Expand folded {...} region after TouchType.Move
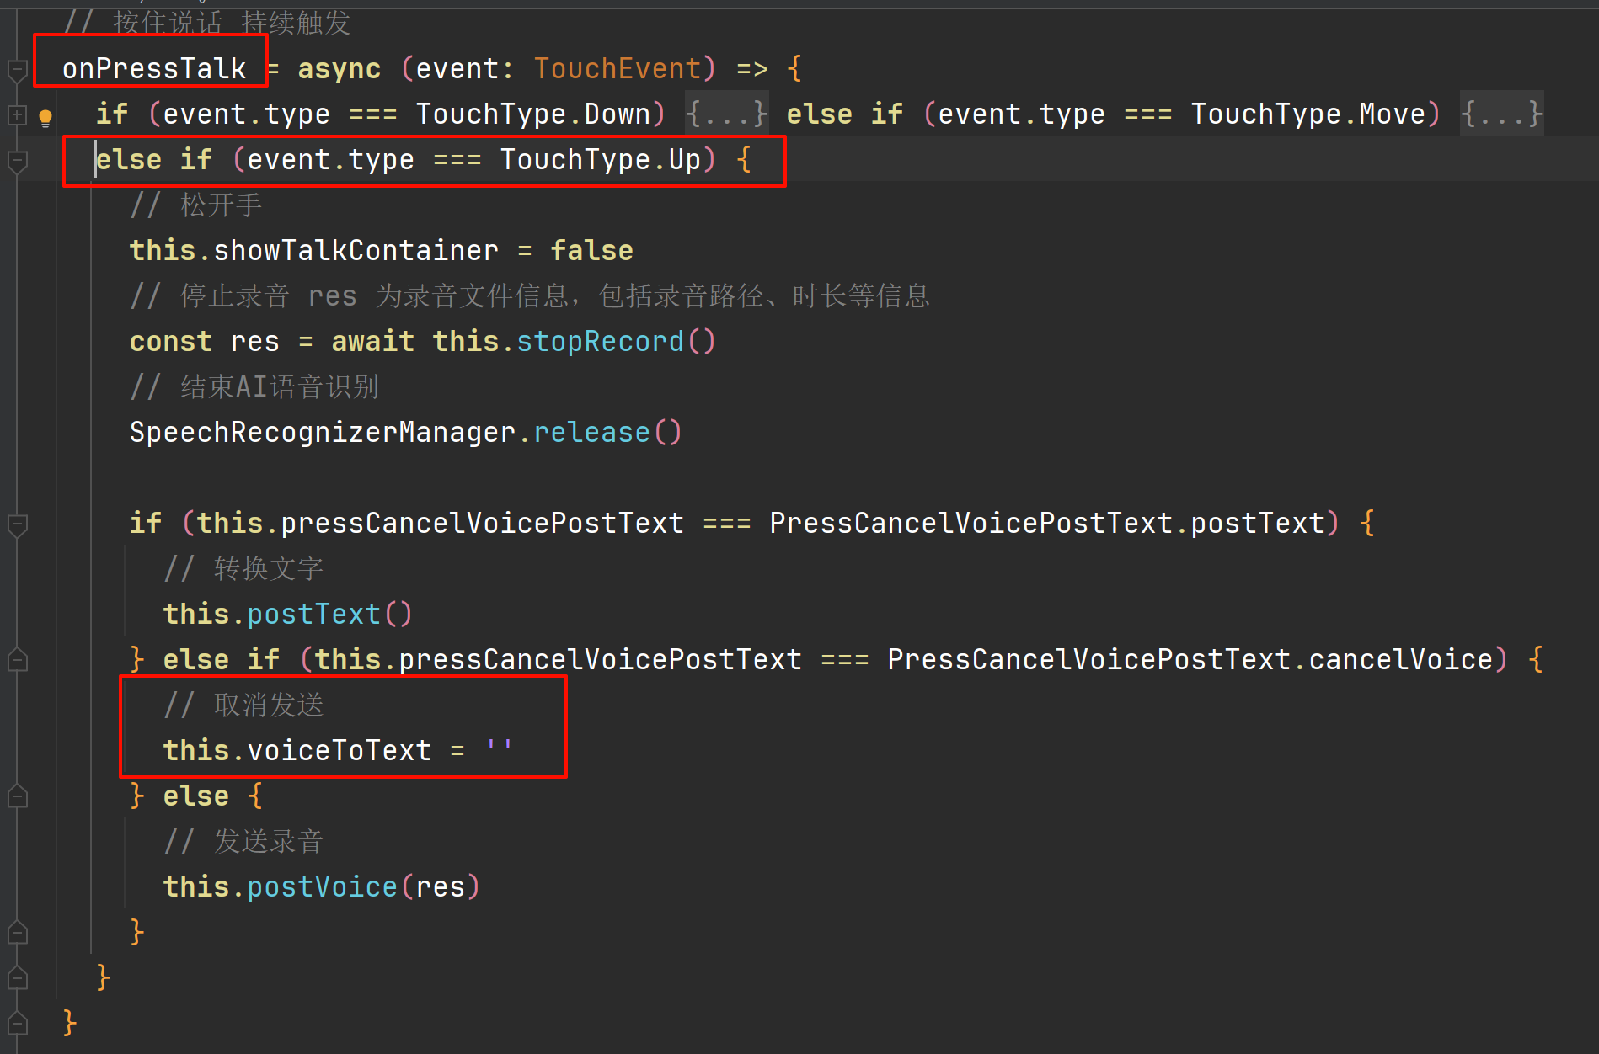Image resolution: width=1599 pixels, height=1054 pixels. (1500, 114)
